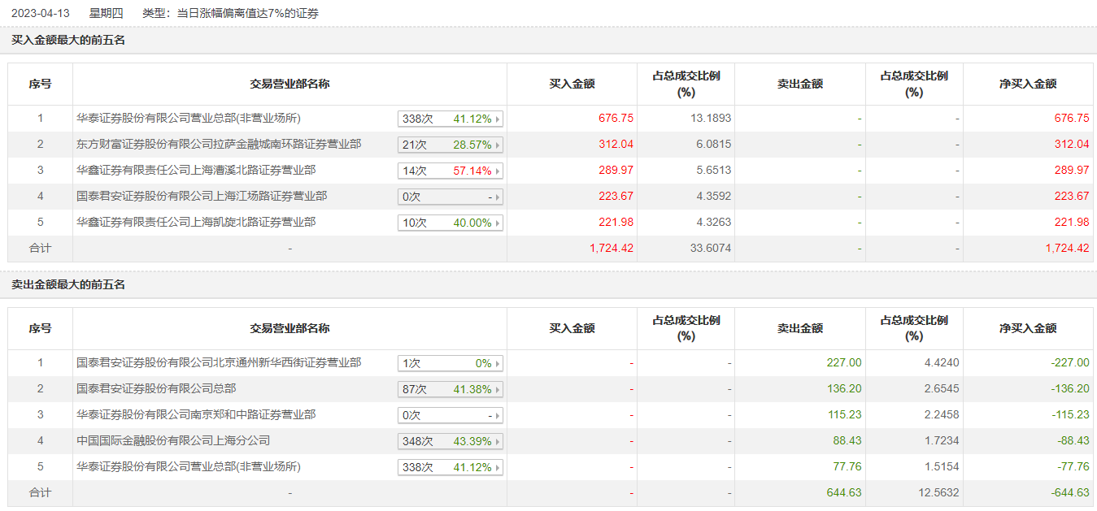Open the 1次 0% stats box
1097x511 pixels.
[x=451, y=364]
